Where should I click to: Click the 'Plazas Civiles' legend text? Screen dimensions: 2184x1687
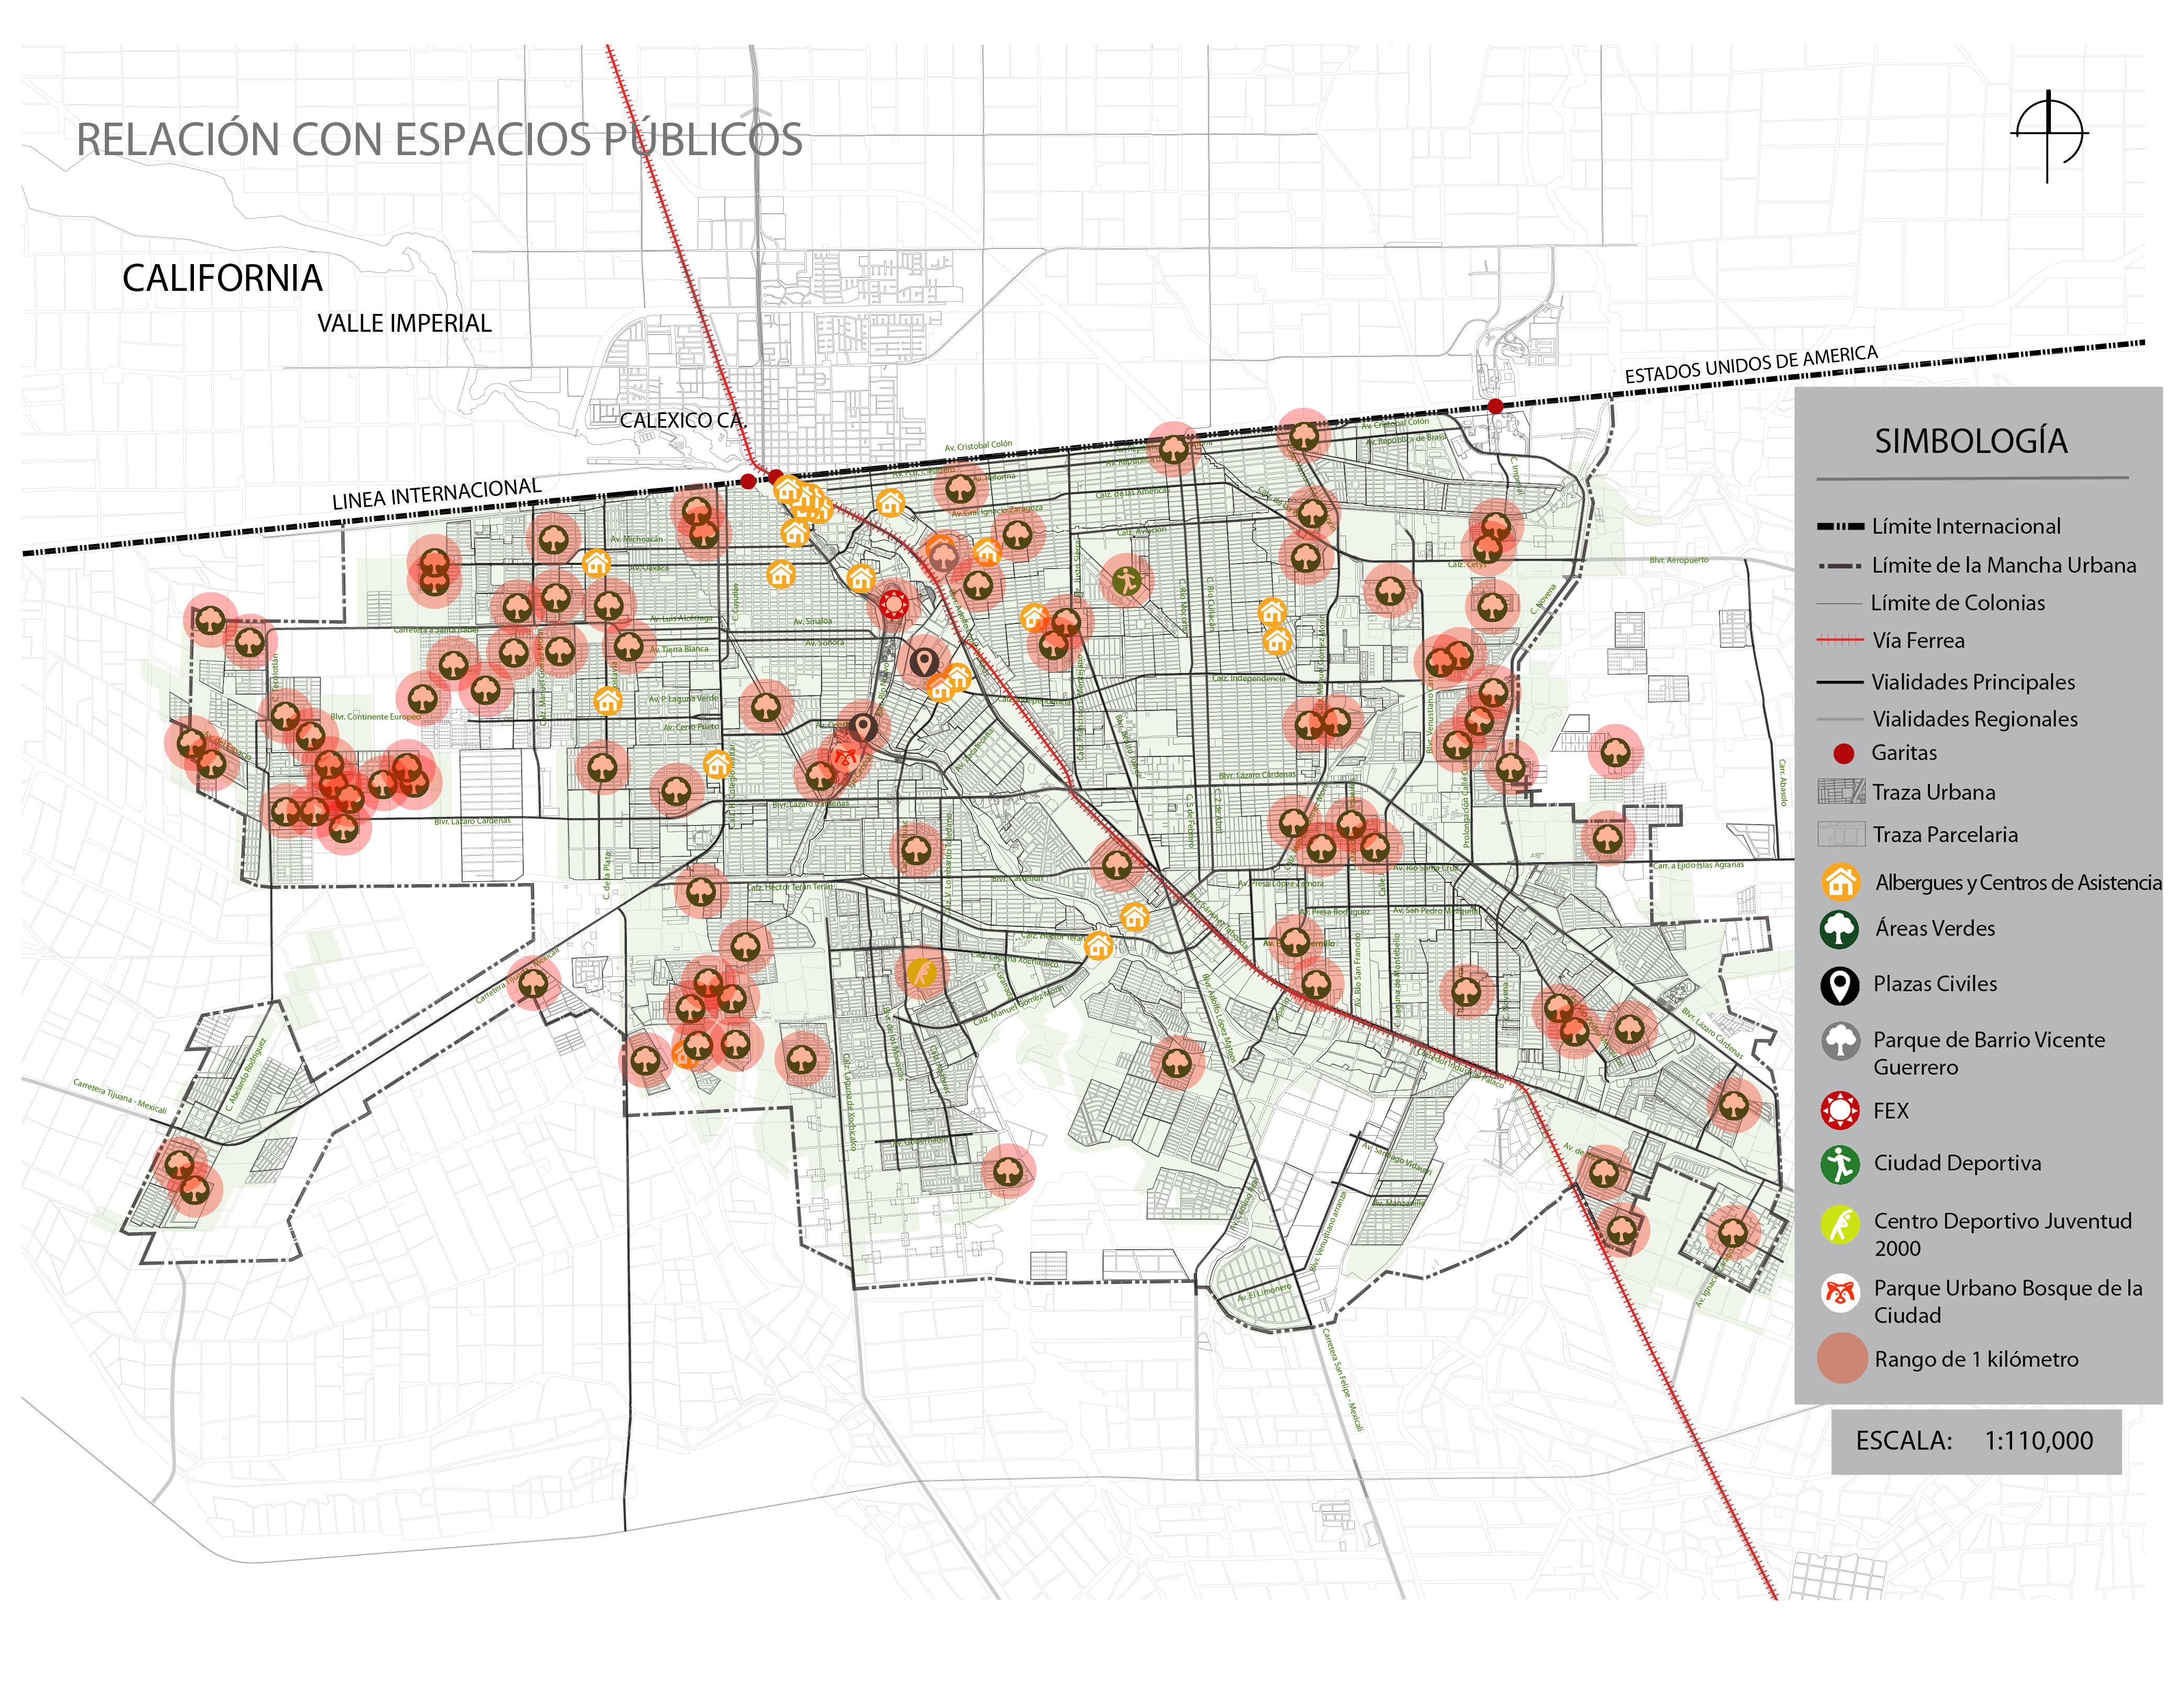1935,984
